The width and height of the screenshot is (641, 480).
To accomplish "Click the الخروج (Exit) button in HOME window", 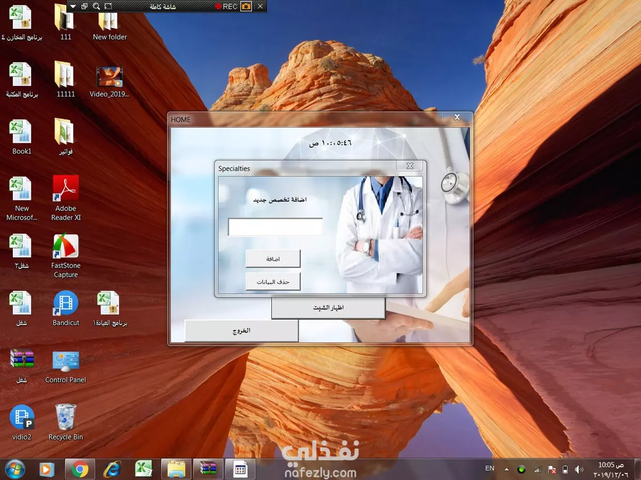I will pyautogui.click(x=241, y=331).
